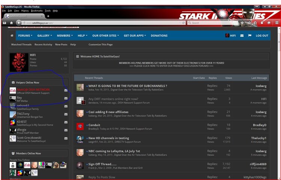Open the Bookmarks menu

coord(37,11)
